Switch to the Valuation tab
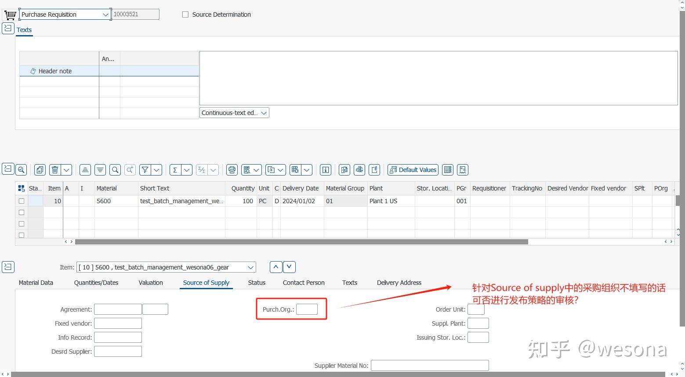 [150, 283]
